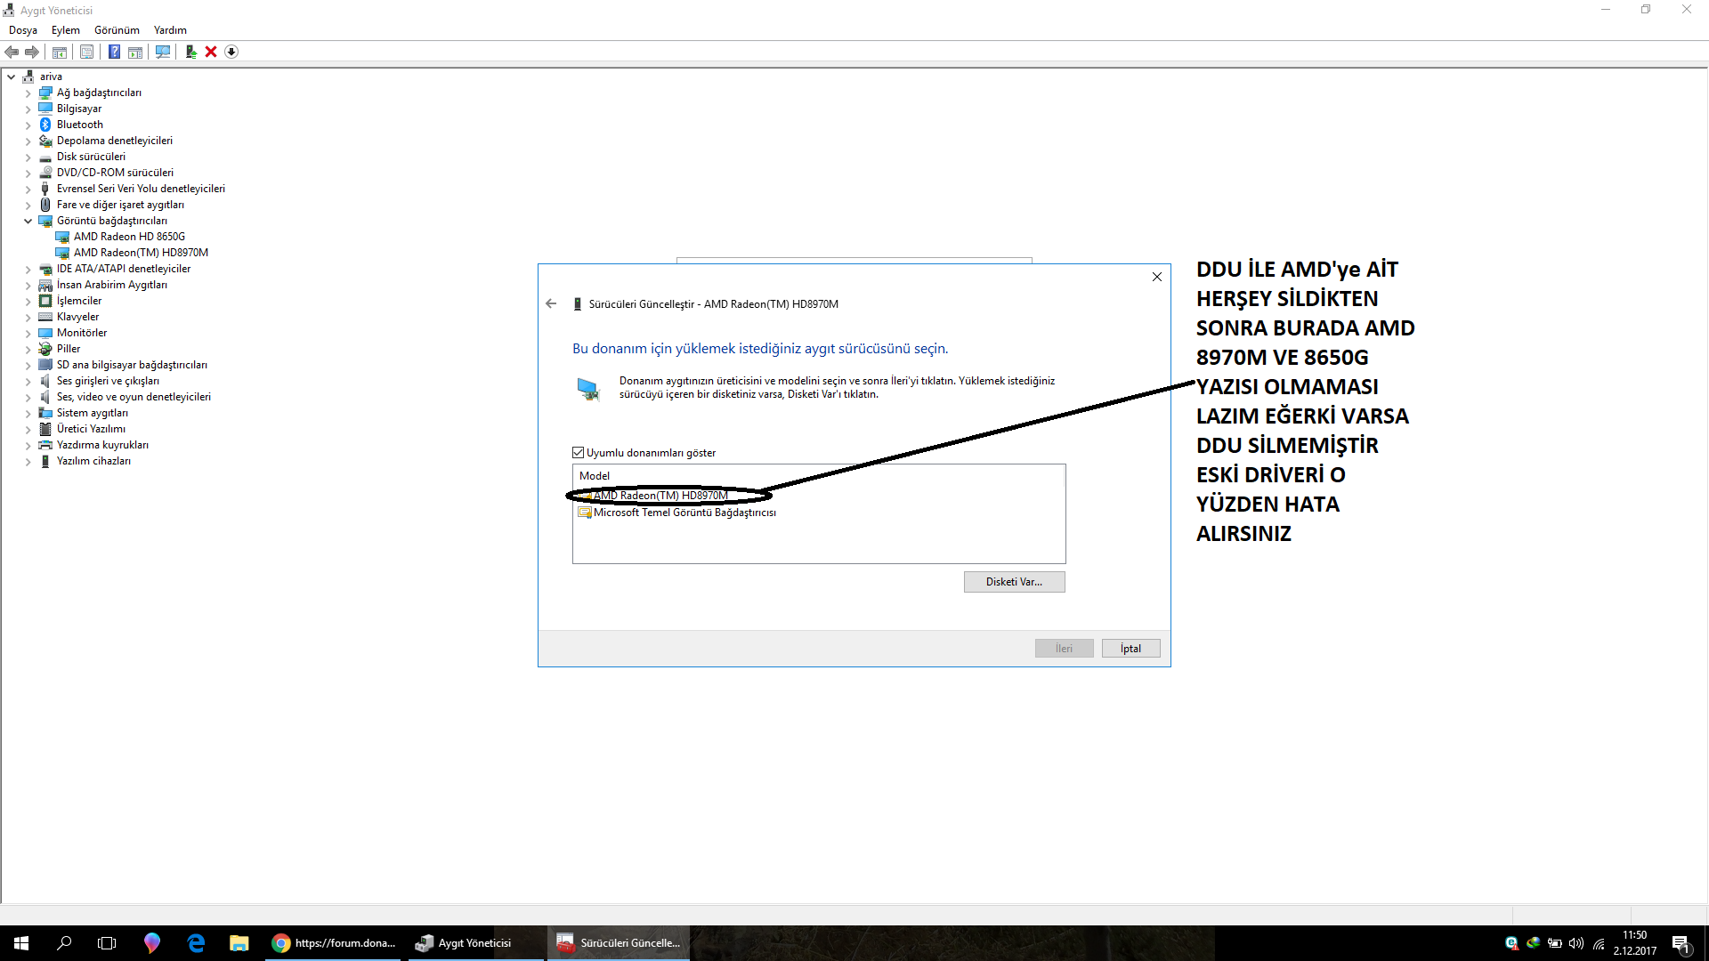Screen dimensions: 1709x961
Task: Click the battery power tray icon
Action: (1555, 943)
